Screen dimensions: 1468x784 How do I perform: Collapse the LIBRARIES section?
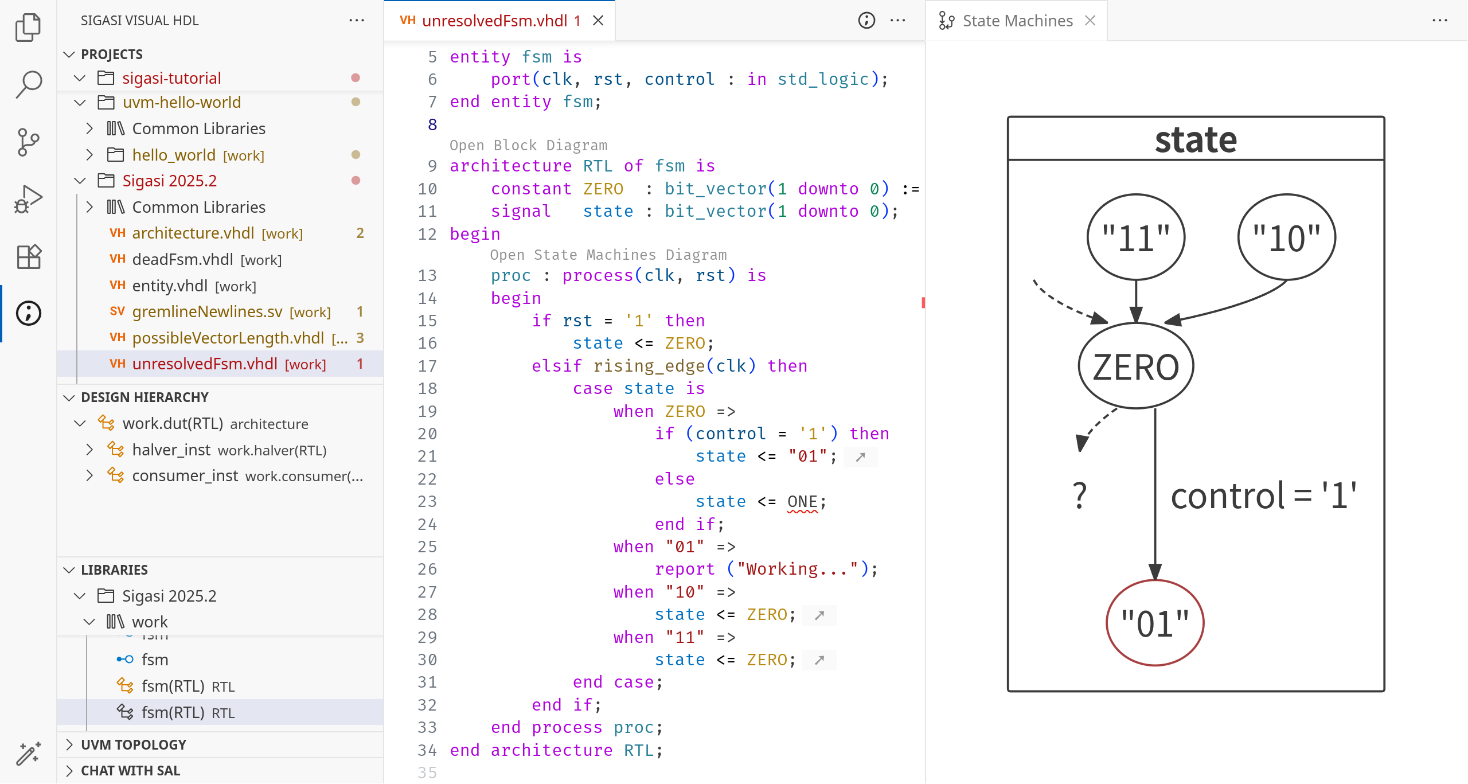[69, 570]
